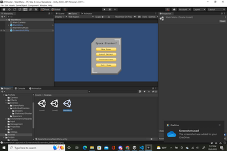Toggle the Hierarchy panel lock icon

49,13
